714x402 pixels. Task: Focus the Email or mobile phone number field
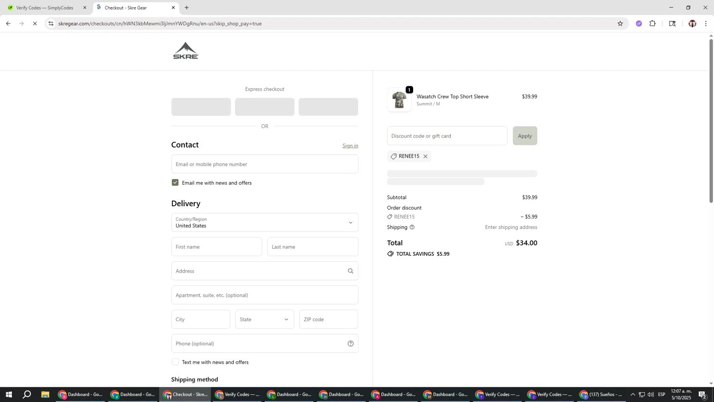click(x=265, y=164)
